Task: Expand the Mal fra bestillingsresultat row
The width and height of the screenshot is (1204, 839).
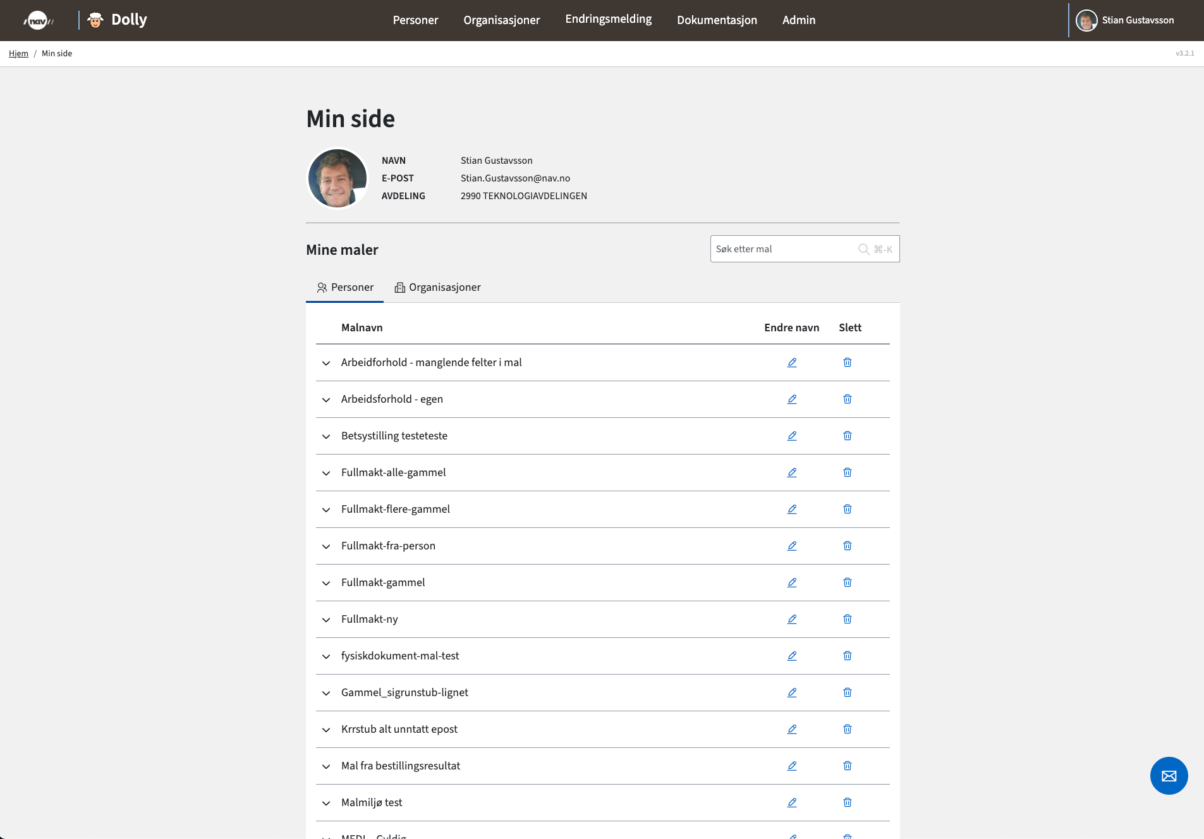Action: click(326, 766)
